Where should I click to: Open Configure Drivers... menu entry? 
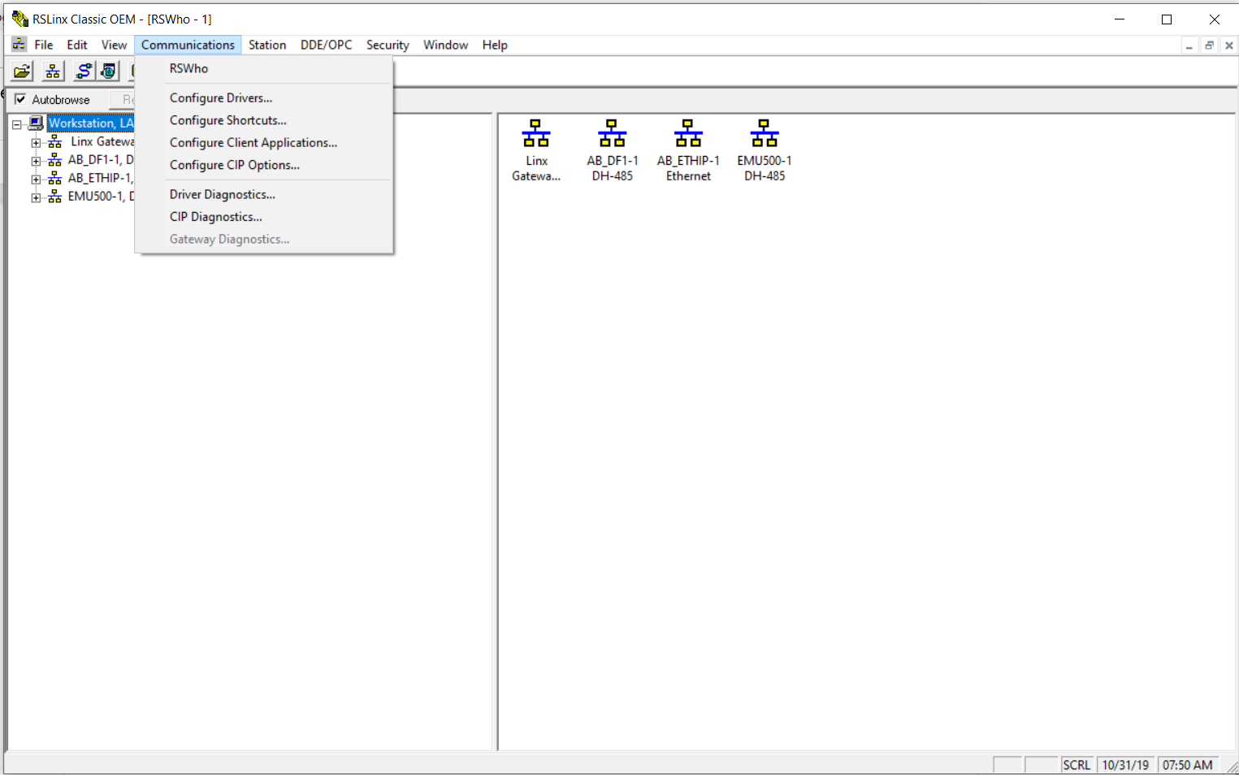(264, 98)
